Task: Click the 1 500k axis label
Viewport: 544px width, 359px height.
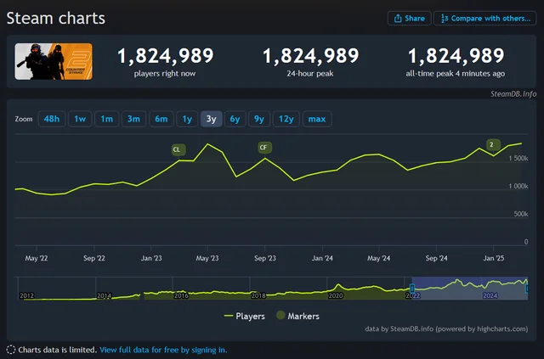Action: pos(518,159)
